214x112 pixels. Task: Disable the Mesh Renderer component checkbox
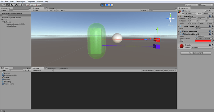pos(183,31)
